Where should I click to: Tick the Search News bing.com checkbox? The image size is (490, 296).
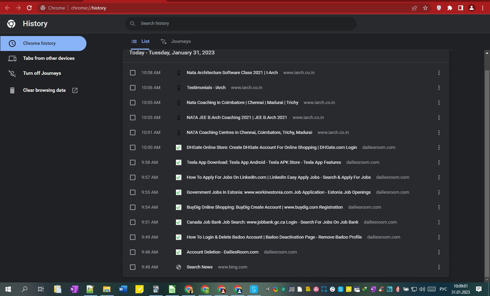pos(133,267)
